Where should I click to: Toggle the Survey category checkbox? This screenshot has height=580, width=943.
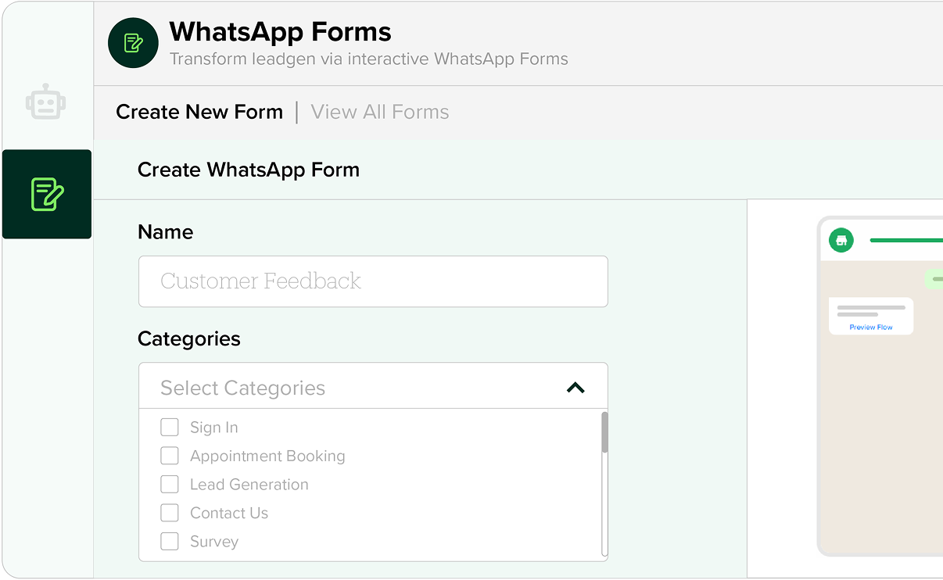click(x=170, y=542)
